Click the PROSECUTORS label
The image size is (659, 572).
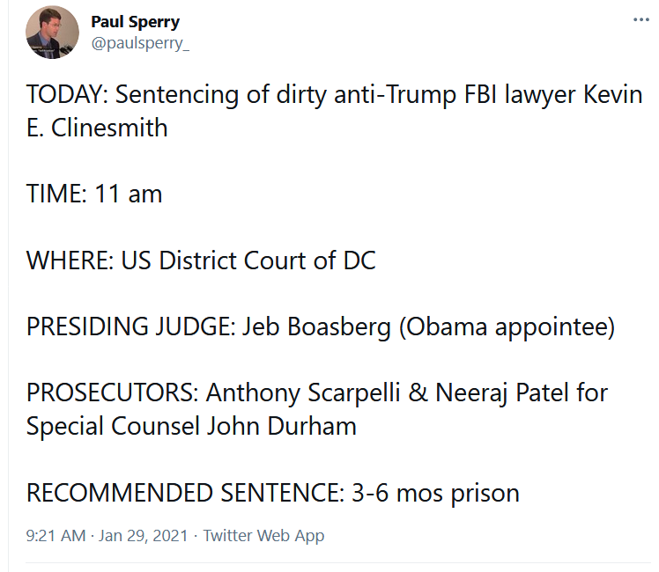pyautogui.click(x=109, y=392)
